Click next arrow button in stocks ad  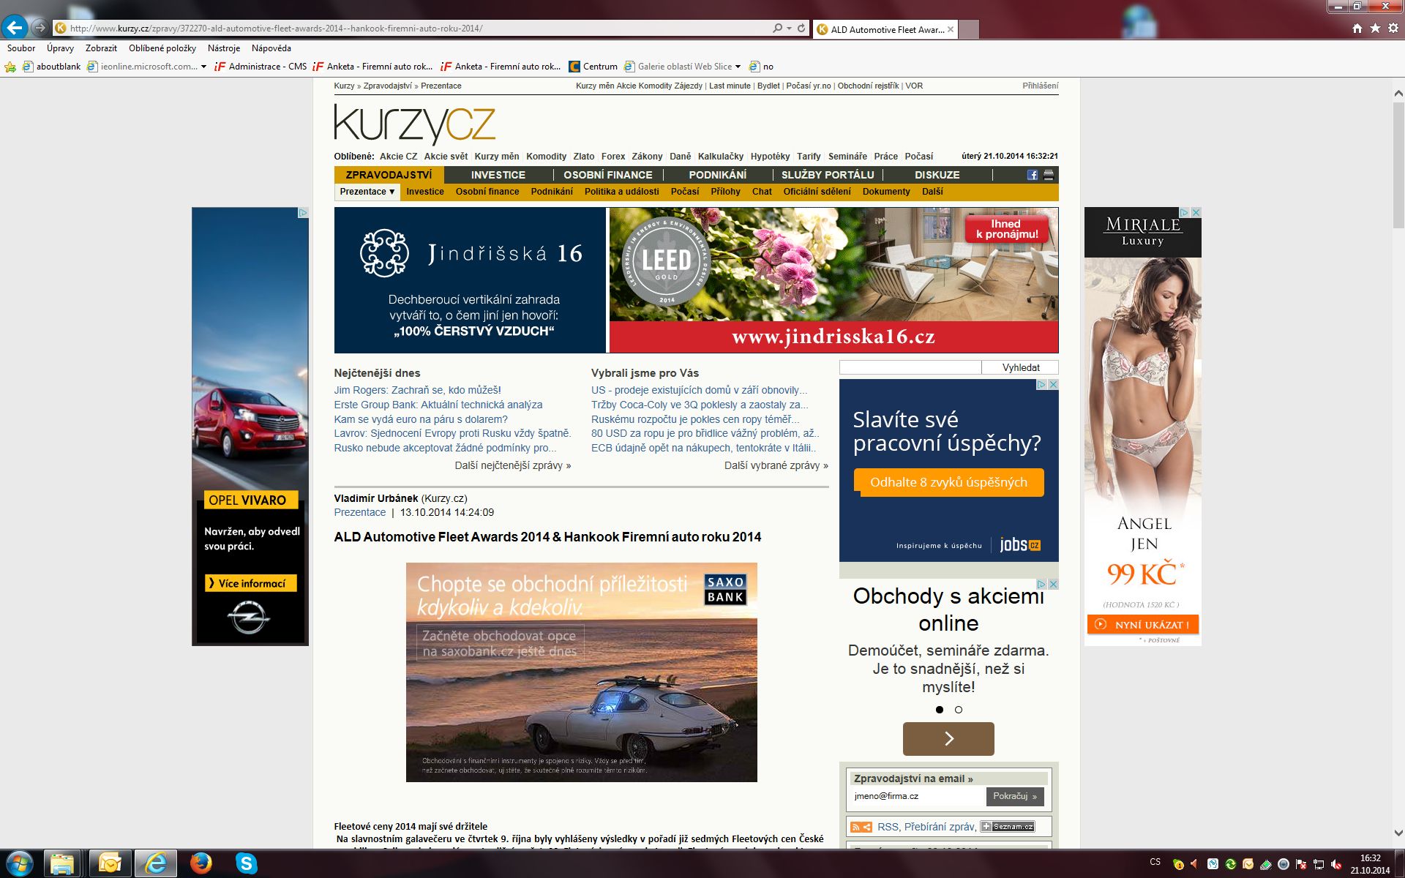[948, 739]
